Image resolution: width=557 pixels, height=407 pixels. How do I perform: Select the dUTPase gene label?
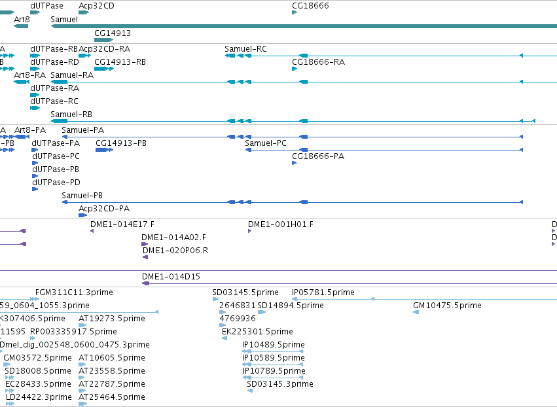(46, 6)
